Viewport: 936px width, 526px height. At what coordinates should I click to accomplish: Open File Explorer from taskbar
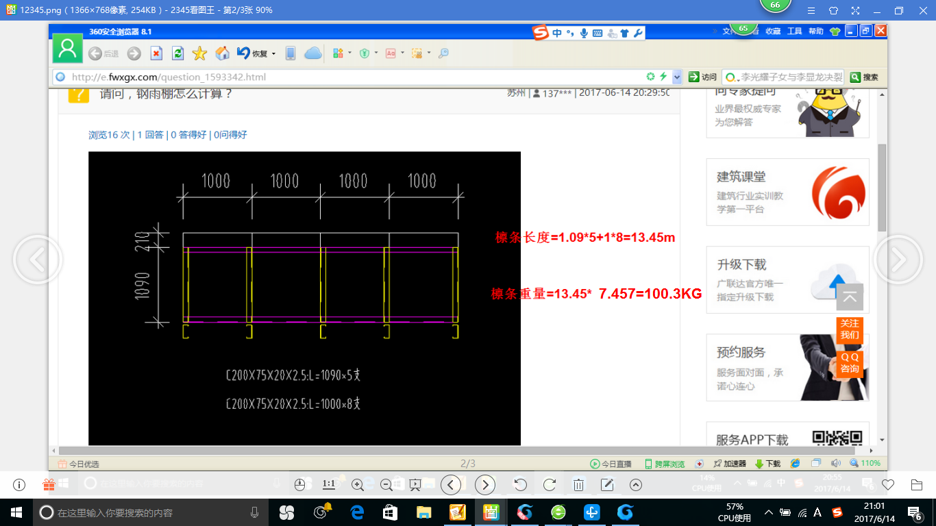coord(423,512)
